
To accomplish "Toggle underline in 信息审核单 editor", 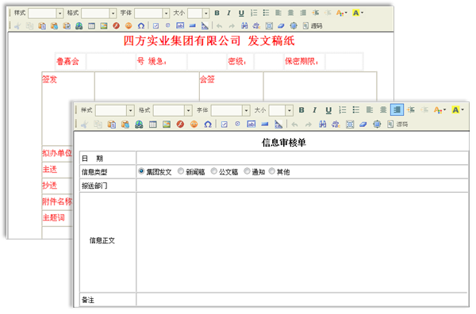I will pos(328,110).
